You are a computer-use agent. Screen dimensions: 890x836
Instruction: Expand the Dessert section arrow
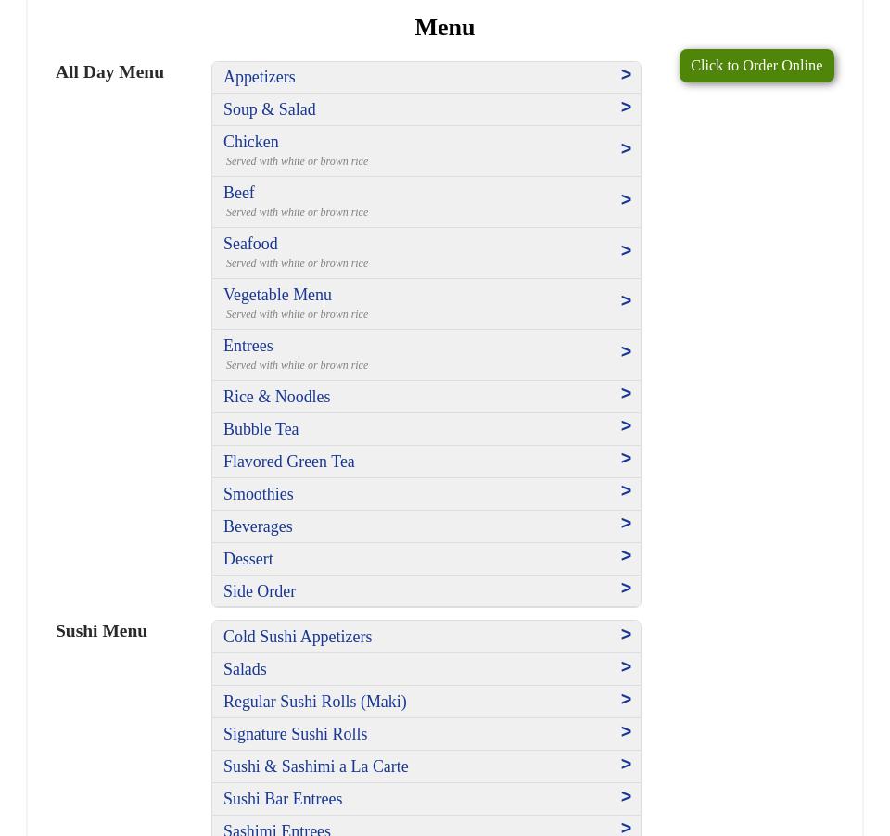tap(626, 556)
